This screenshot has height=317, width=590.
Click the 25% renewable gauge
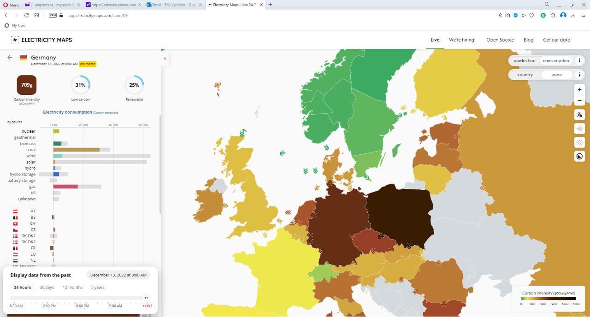134,85
